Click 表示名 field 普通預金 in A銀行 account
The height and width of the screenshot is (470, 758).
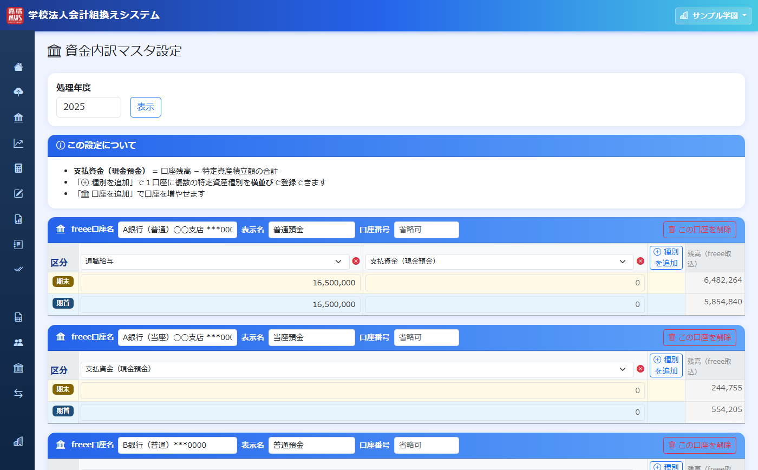[312, 230]
